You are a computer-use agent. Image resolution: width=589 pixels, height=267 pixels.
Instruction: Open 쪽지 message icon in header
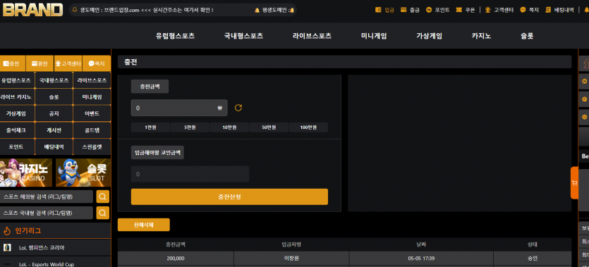[523, 10]
